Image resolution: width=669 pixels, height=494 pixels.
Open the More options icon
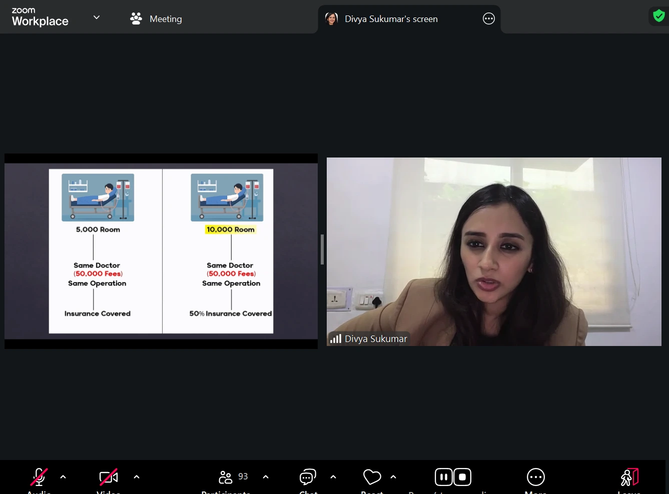pyautogui.click(x=535, y=477)
